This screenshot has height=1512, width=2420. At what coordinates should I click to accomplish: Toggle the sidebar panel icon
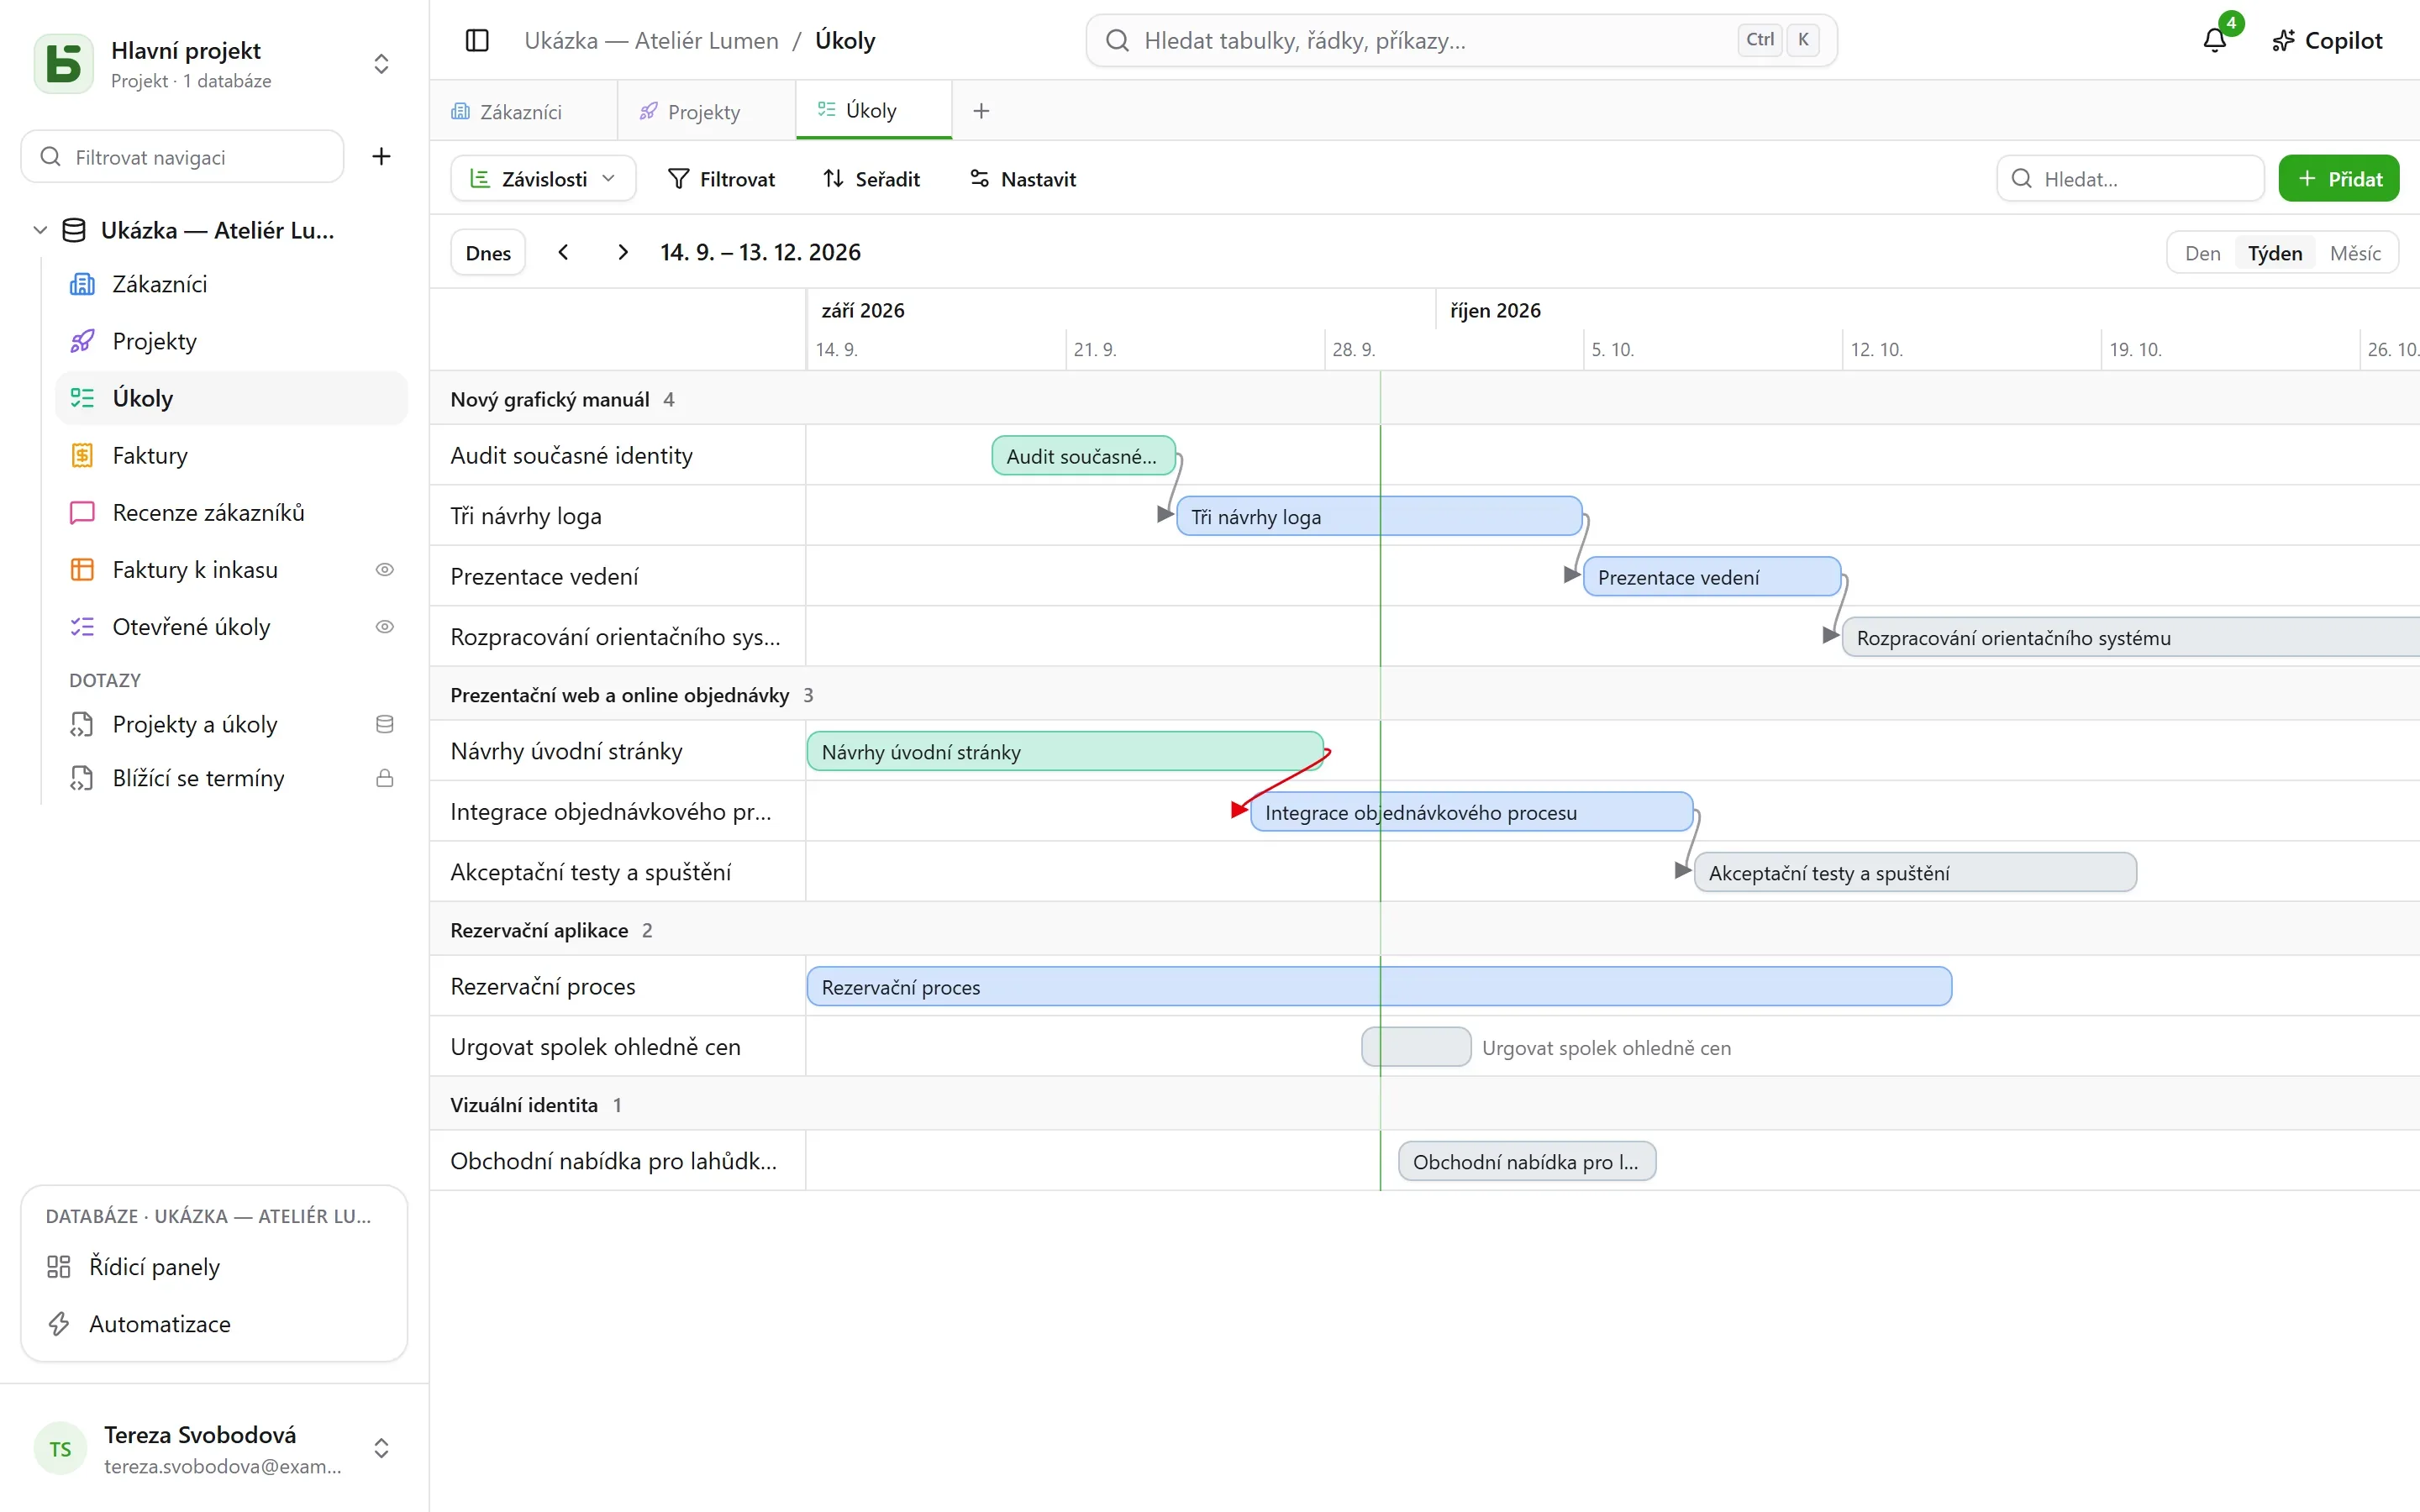pos(477,41)
